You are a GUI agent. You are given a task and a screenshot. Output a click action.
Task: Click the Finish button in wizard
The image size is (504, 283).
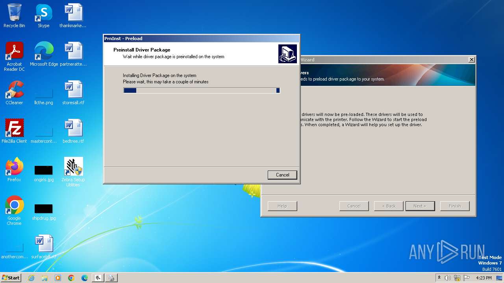point(455,206)
